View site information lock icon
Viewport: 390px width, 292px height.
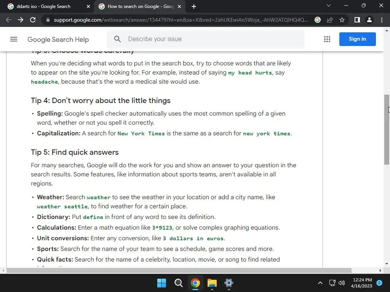pyautogui.click(x=48, y=20)
